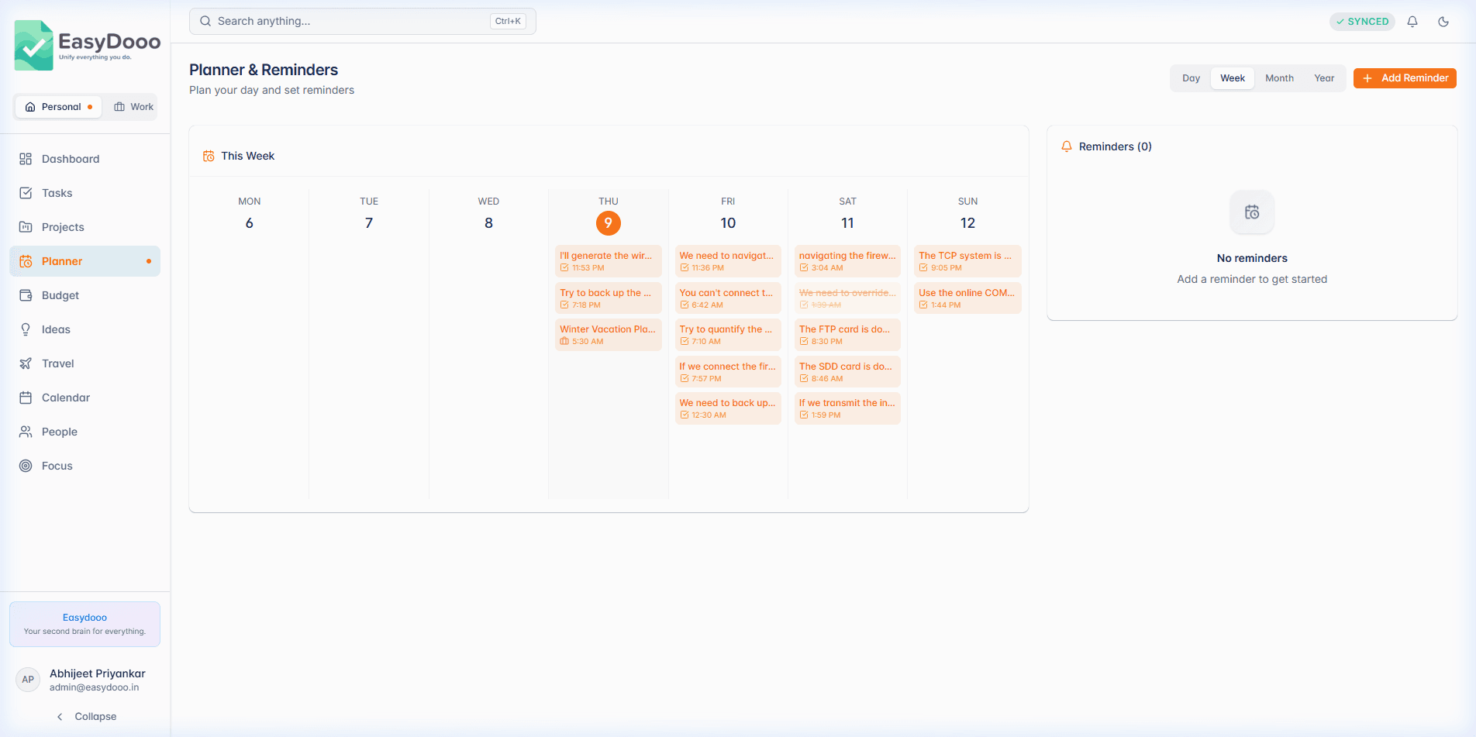Open "navigating the firew..." task

pyautogui.click(x=847, y=261)
